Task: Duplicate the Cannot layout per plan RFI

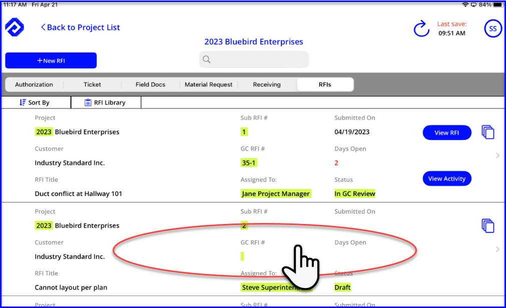Action: tap(488, 226)
